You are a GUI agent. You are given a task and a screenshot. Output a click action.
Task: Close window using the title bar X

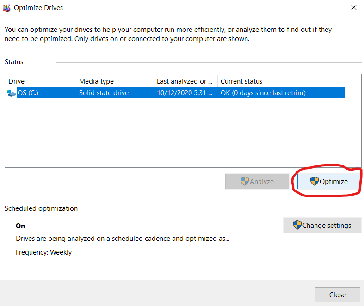354,7
